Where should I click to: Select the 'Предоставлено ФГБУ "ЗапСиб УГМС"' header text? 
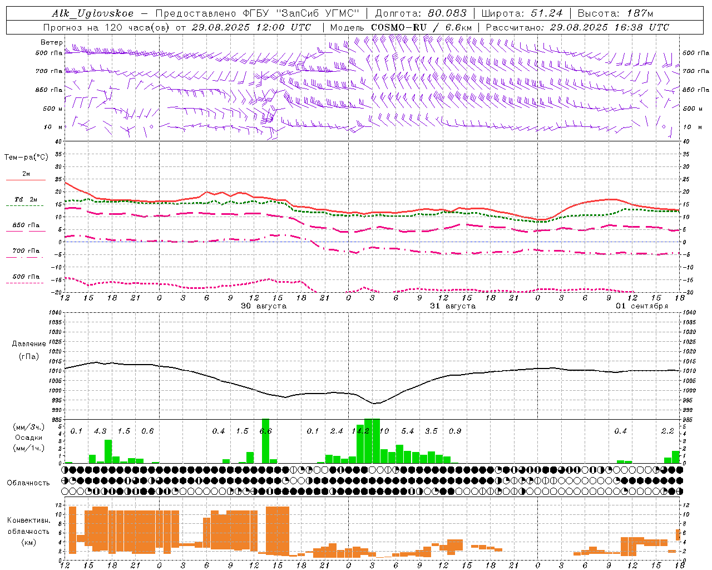click(x=258, y=13)
